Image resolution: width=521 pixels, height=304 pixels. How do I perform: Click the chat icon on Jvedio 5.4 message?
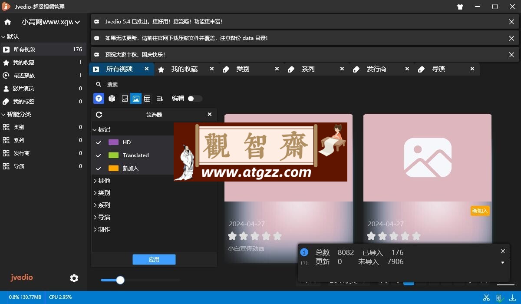[96, 22]
